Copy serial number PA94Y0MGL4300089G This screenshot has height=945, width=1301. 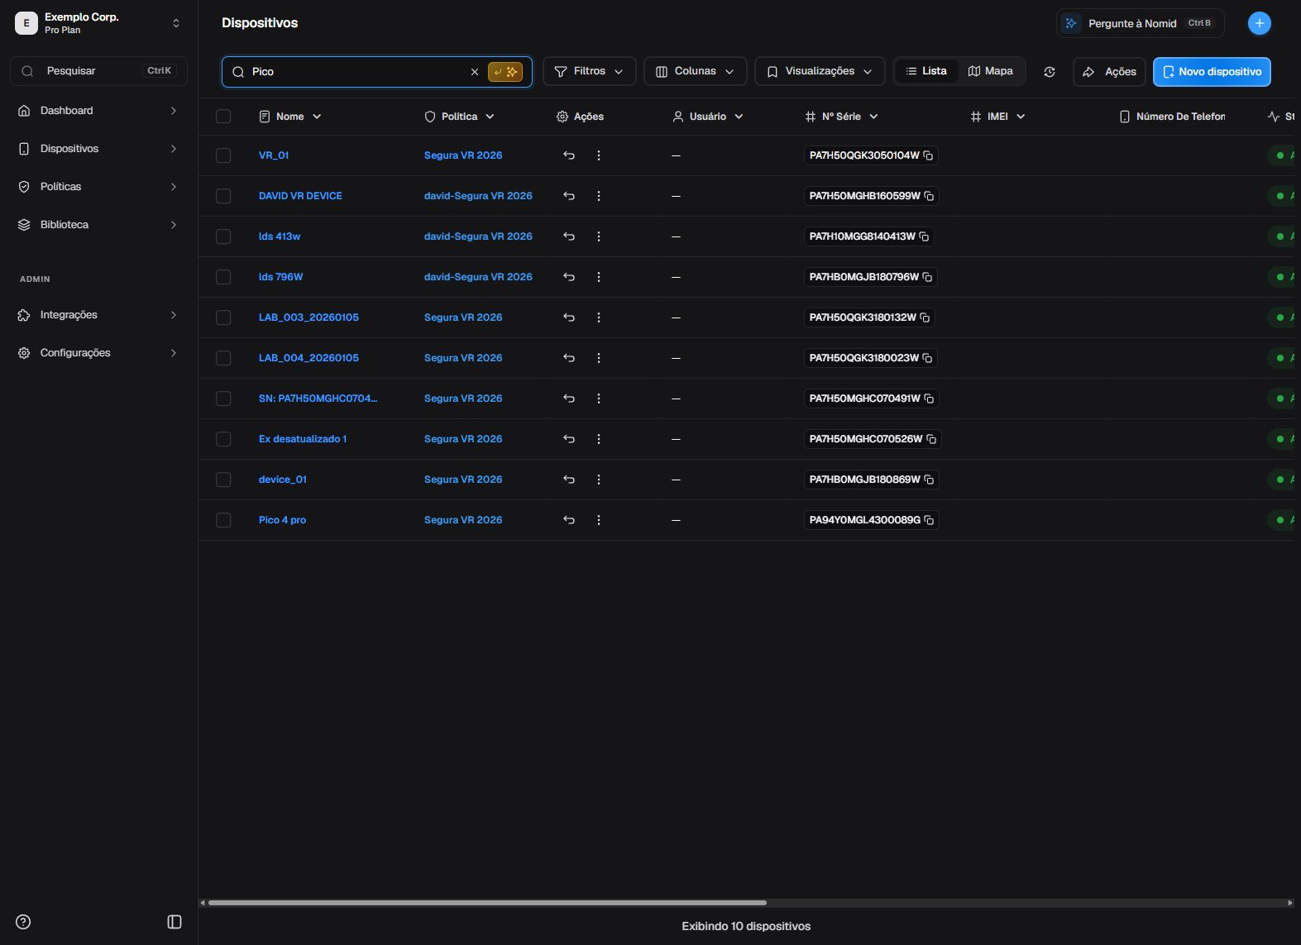929,520
